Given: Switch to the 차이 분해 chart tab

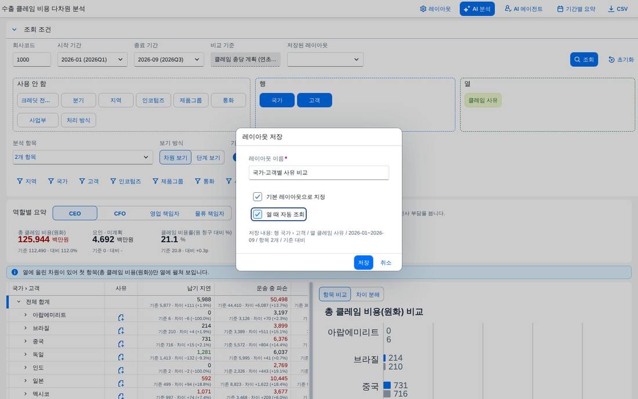Looking at the screenshot, I should 367,294.
